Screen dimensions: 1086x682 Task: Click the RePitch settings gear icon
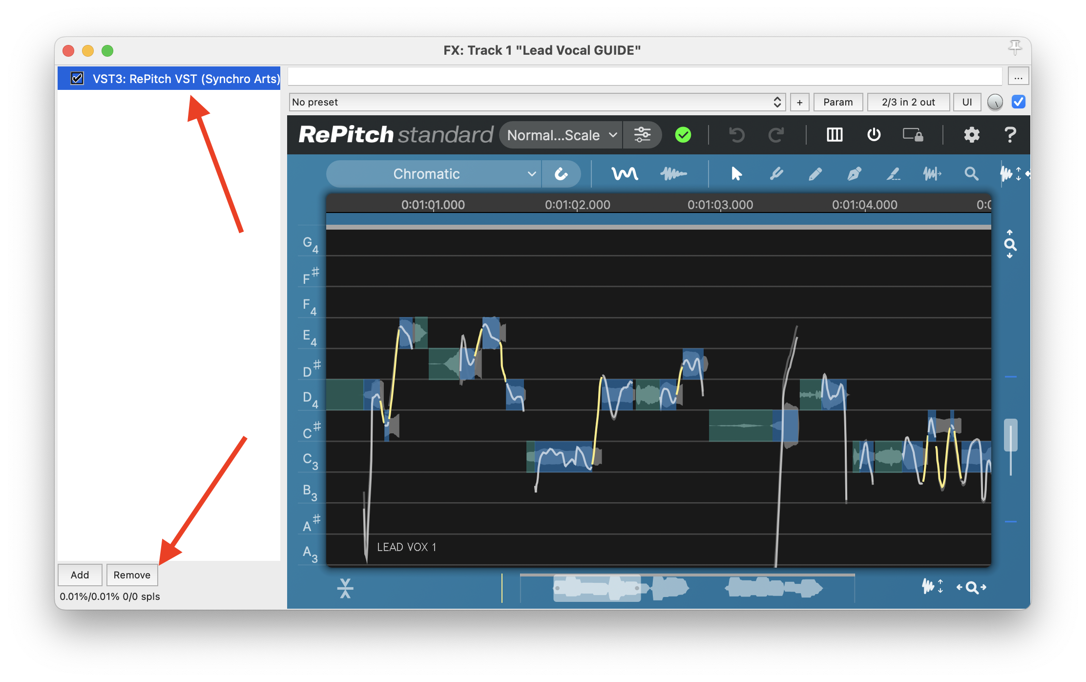pos(971,135)
